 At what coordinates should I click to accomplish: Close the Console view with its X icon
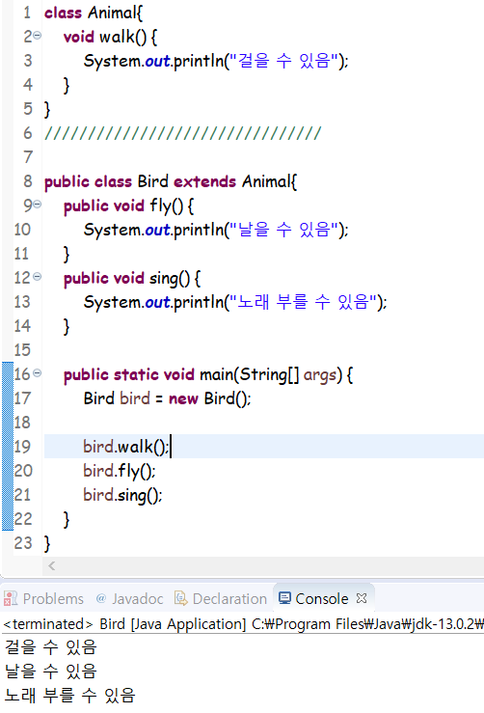[362, 598]
